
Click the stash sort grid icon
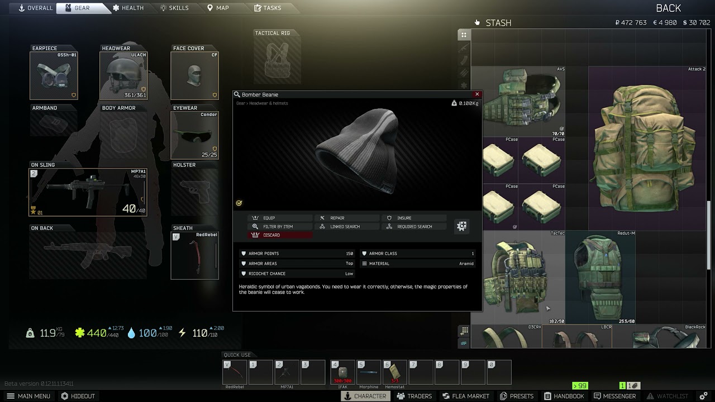[464, 331]
